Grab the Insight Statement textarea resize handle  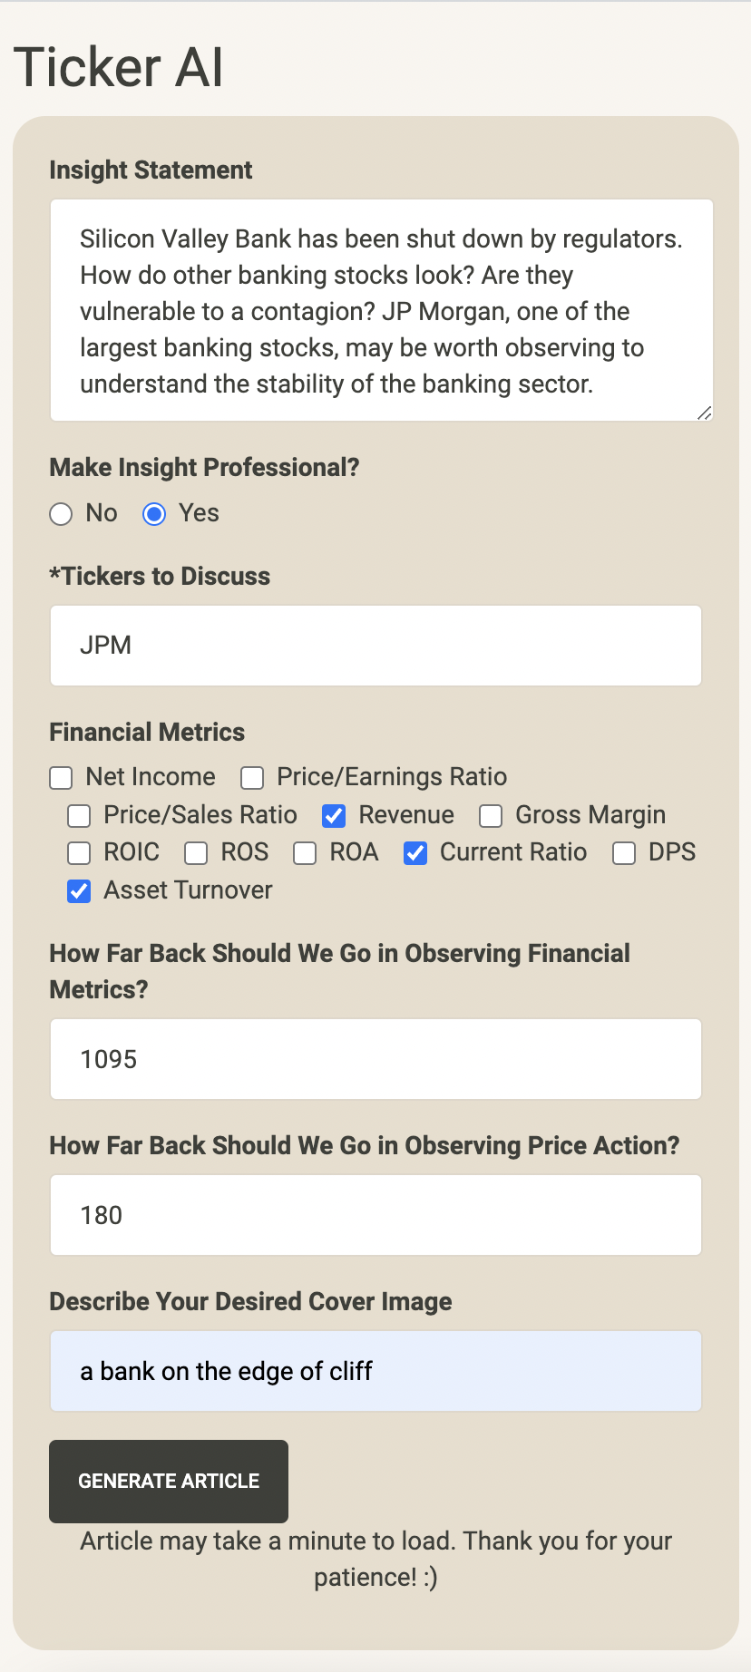tap(705, 413)
